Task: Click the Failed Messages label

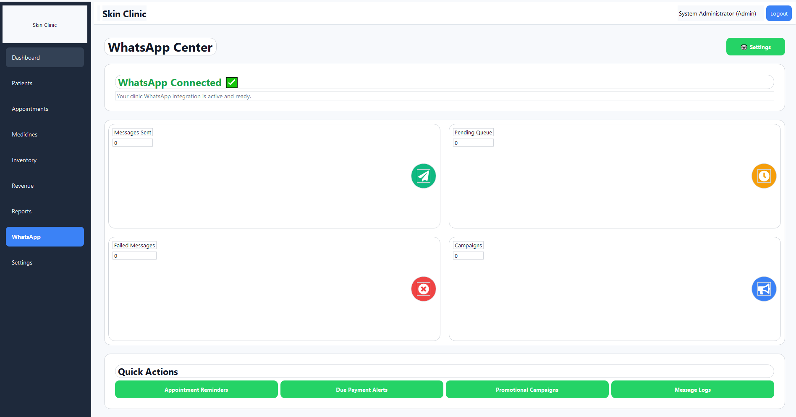Action: click(x=134, y=245)
